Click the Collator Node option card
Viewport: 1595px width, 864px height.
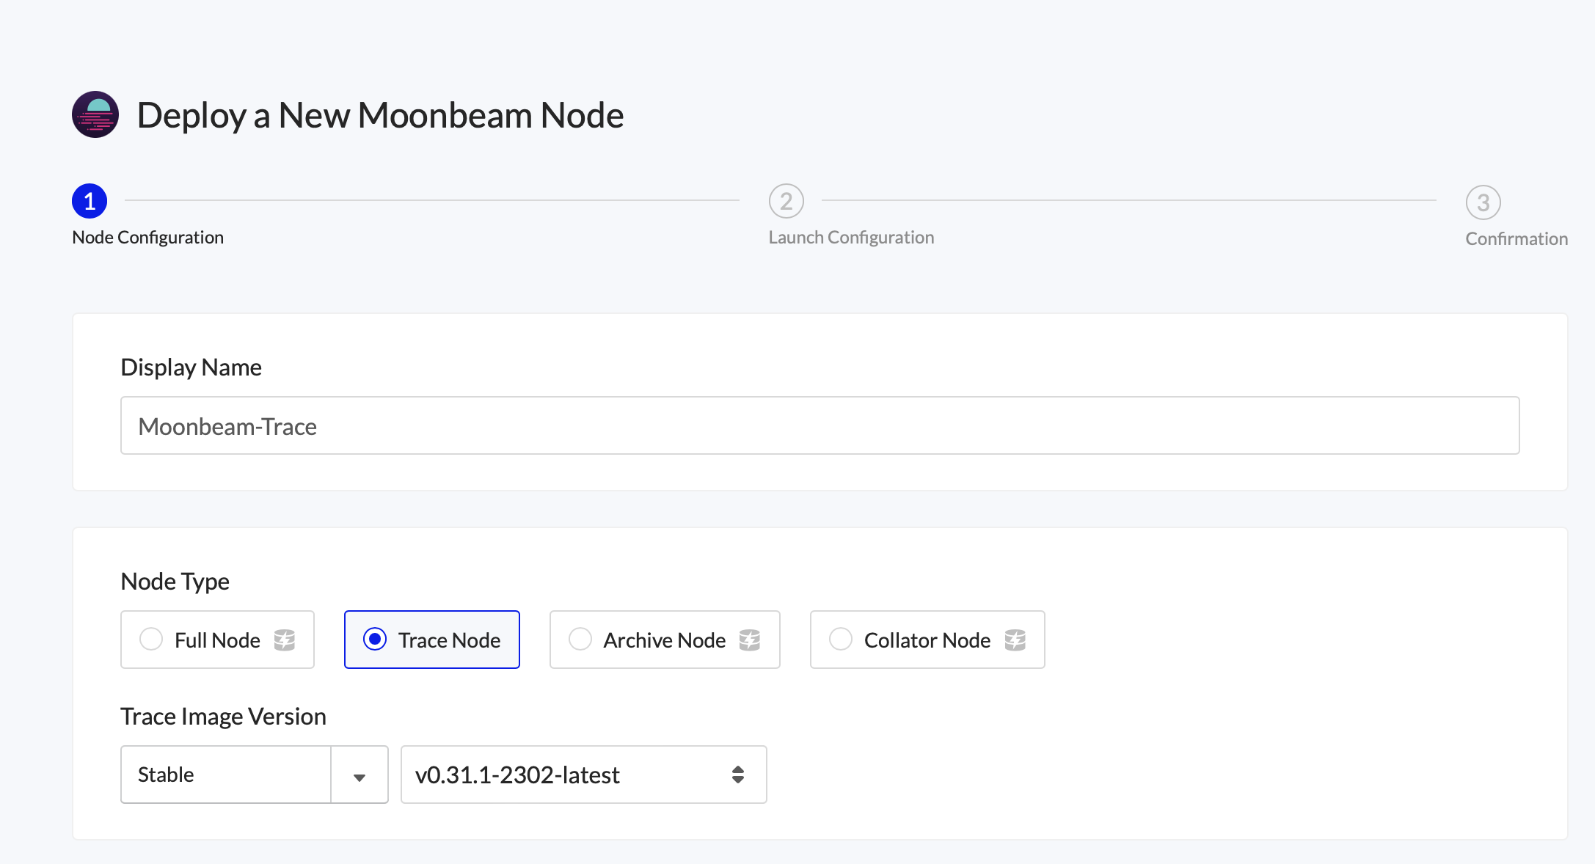click(927, 640)
